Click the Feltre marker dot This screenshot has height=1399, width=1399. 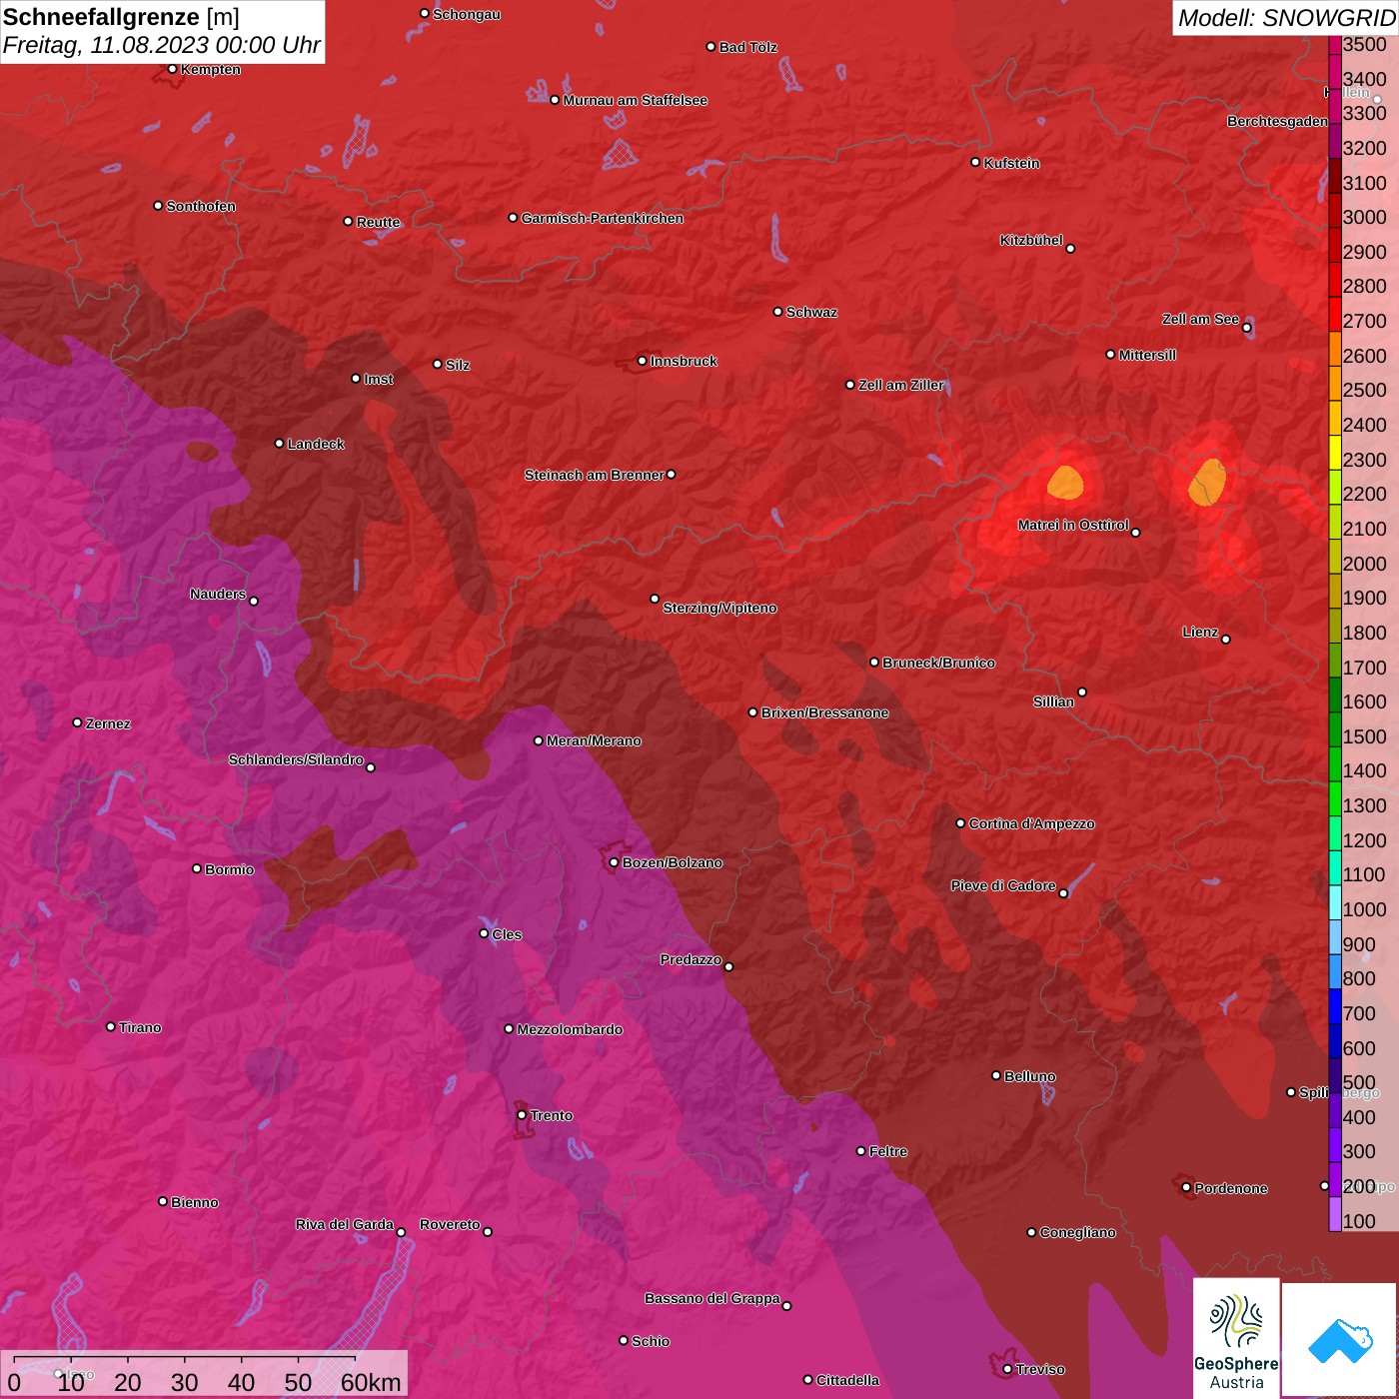860,1151
